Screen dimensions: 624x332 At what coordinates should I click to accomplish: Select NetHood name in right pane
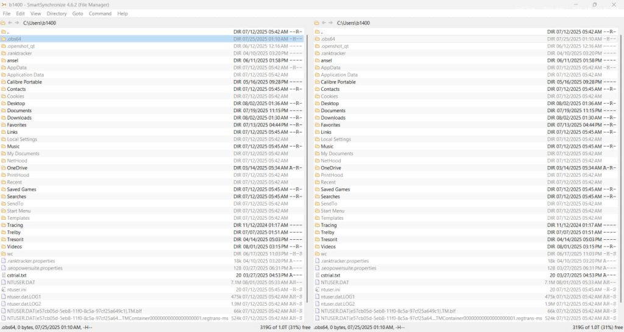331,161
